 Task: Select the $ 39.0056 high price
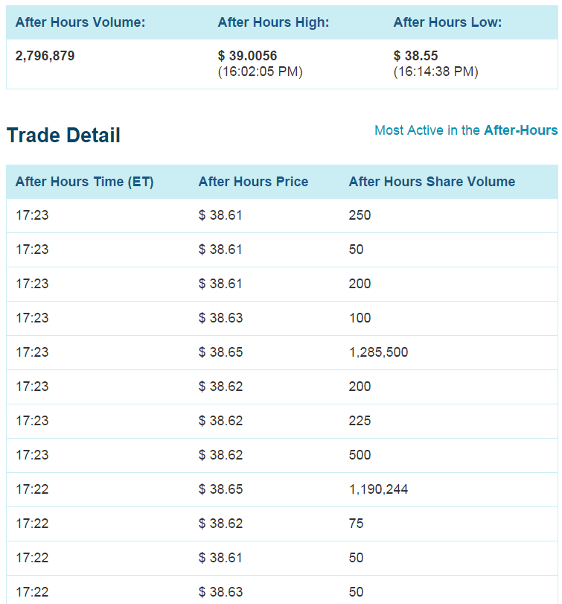[247, 56]
